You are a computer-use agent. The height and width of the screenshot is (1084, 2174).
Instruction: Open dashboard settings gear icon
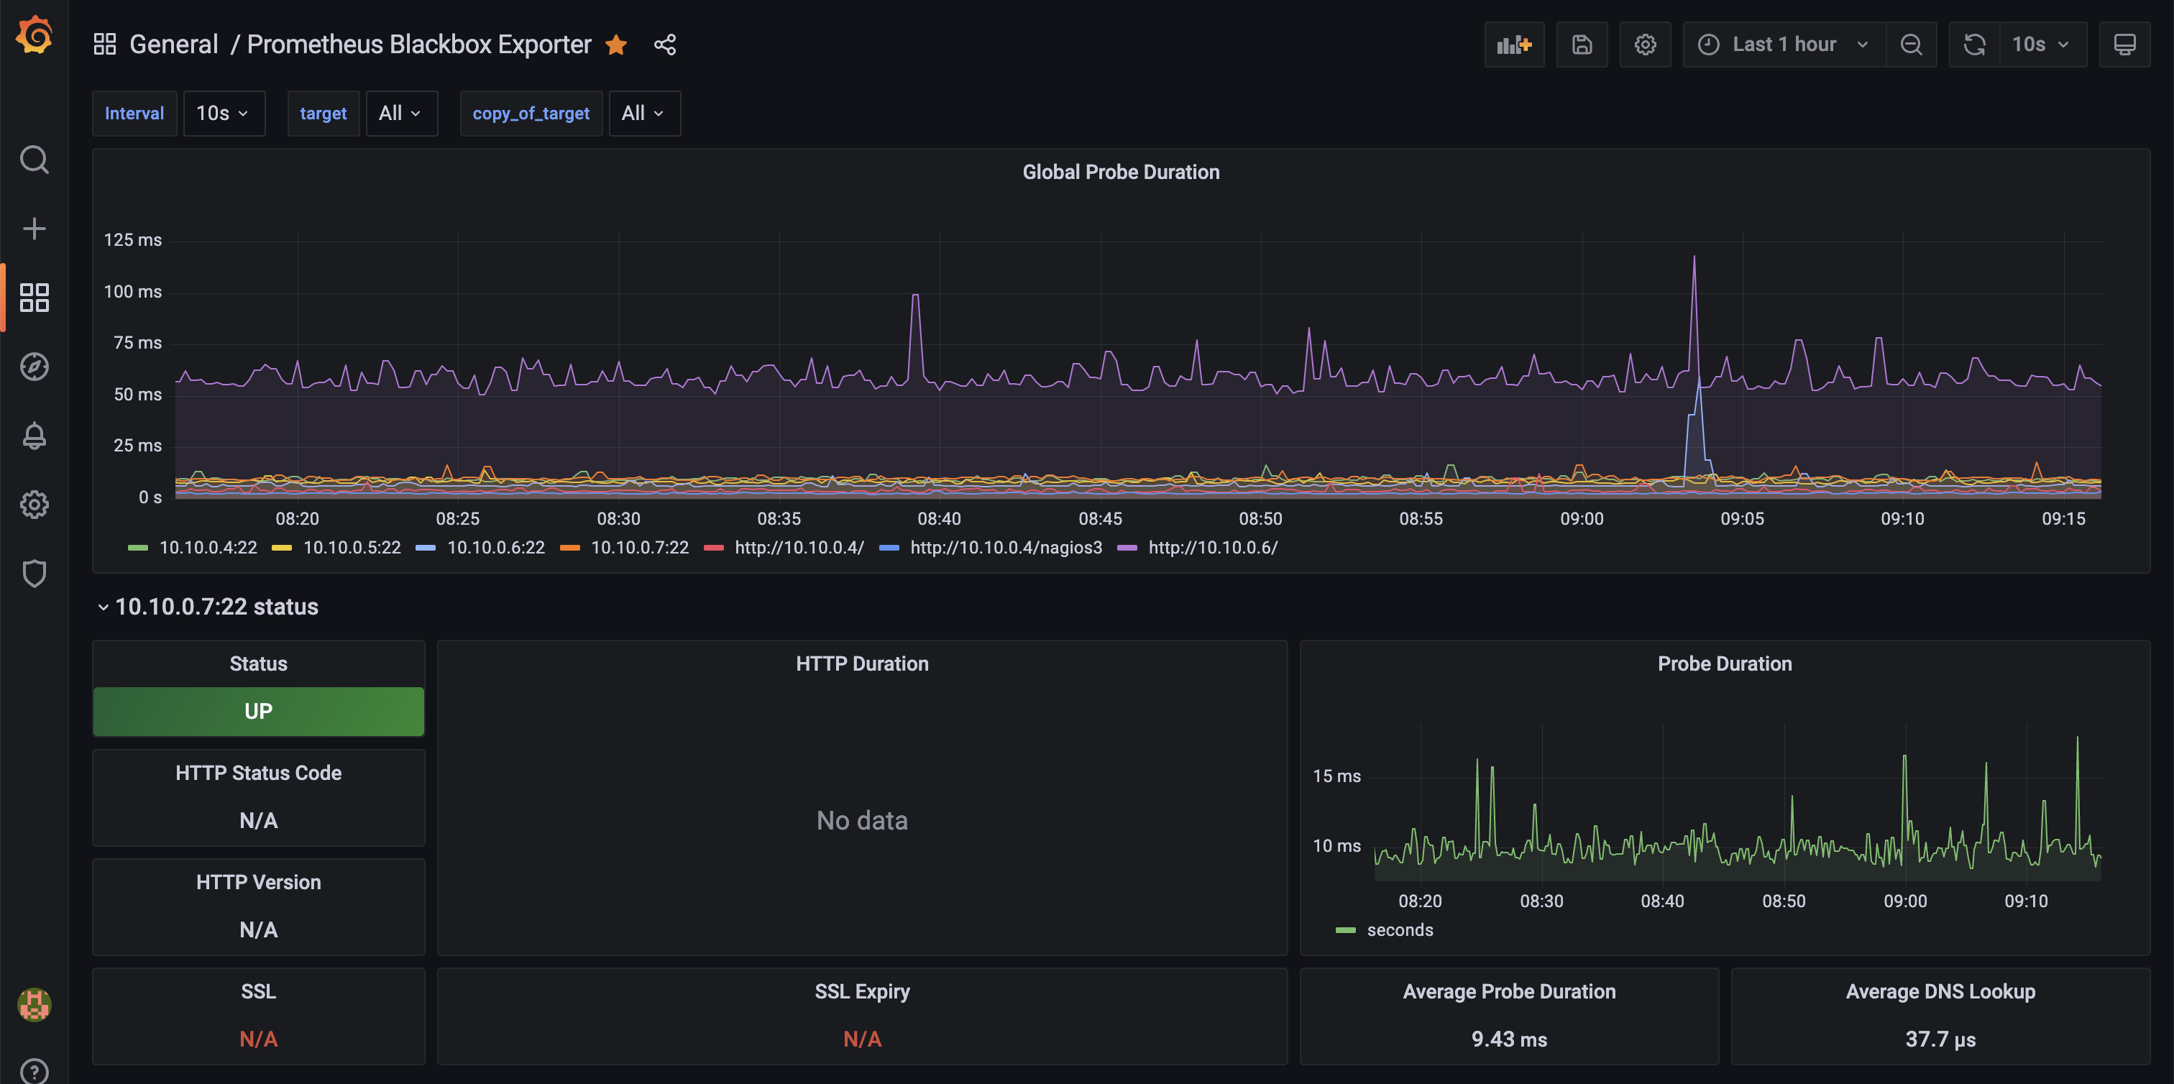1645,45
